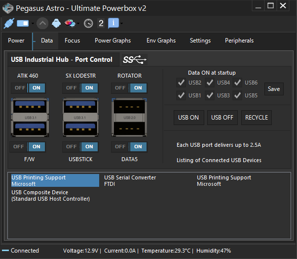Switch to the Data tab
The image size is (297, 259).
pyautogui.click(x=47, y=41)
